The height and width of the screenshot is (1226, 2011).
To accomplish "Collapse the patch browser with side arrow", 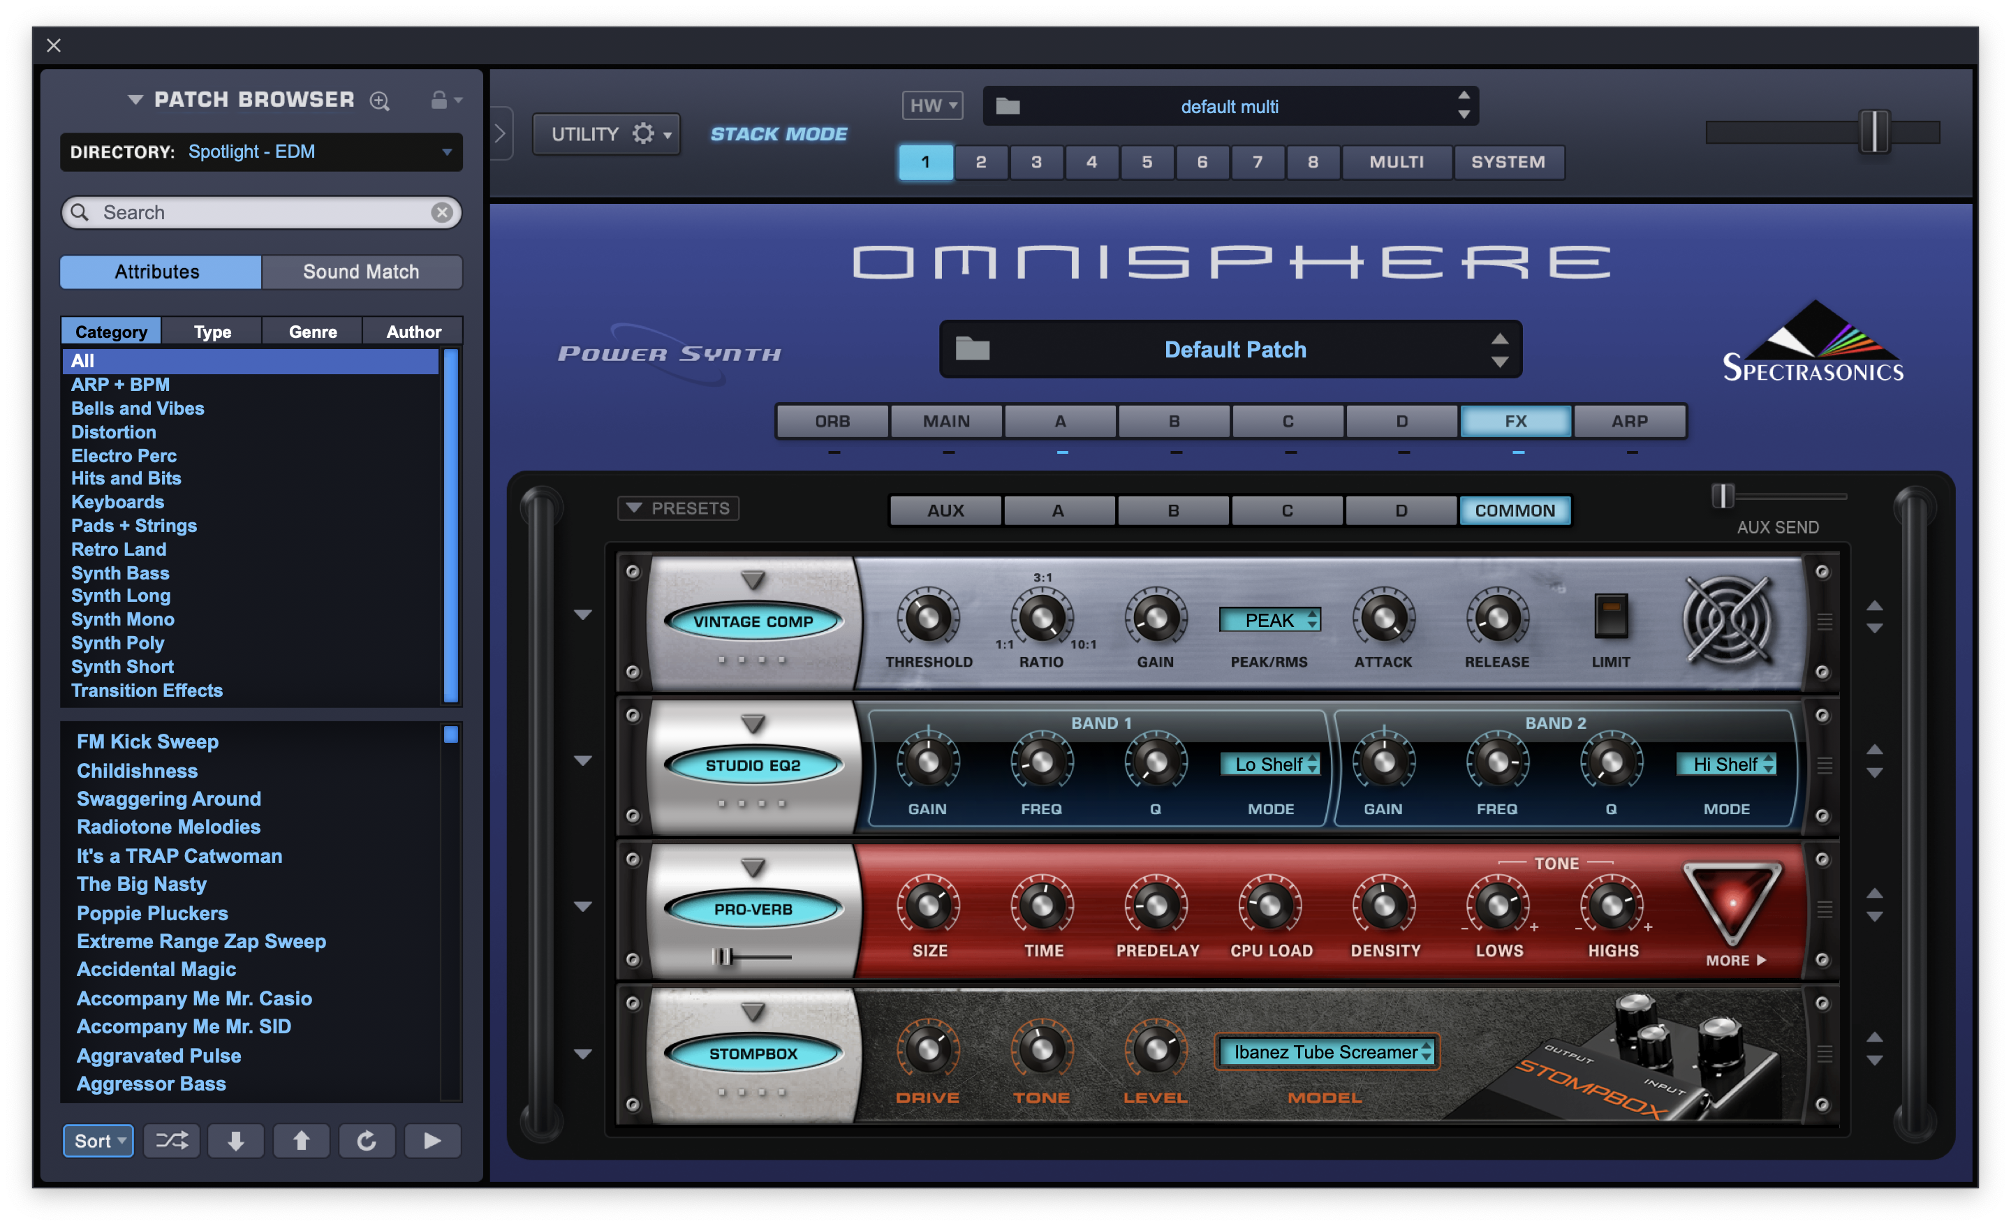I will click(500, 134).
